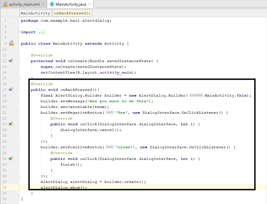This screenshot has height=204, width=267.
Task: Click onClick method name on line 23
Action: [x=88, y=124]
